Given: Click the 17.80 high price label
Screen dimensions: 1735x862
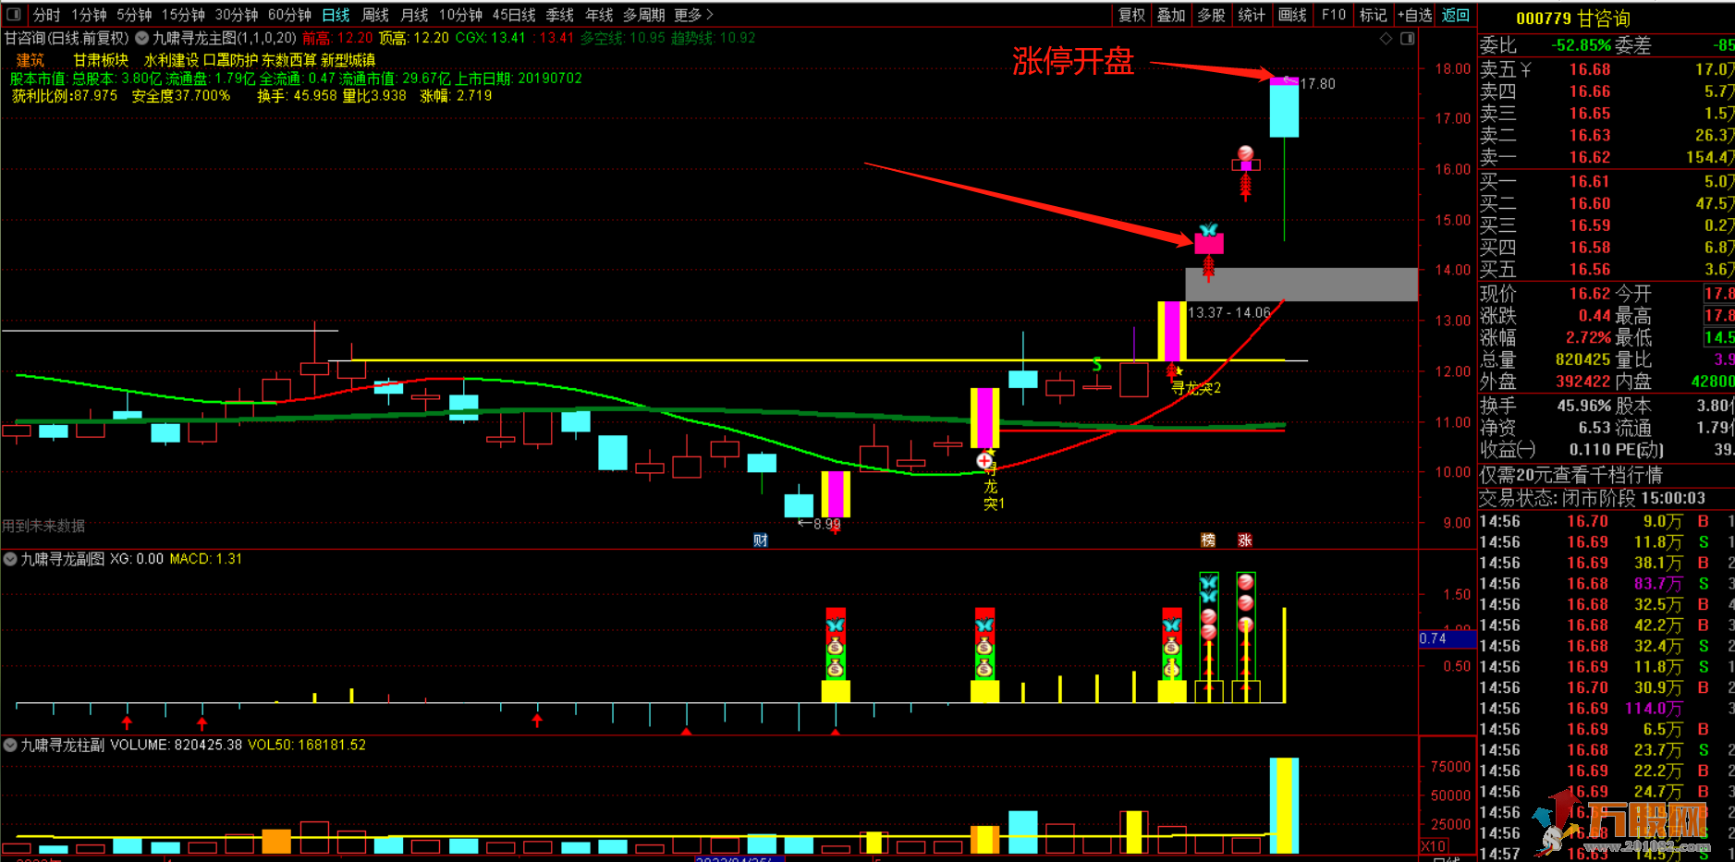Looking at the screenshot, I should (1317, 84).
